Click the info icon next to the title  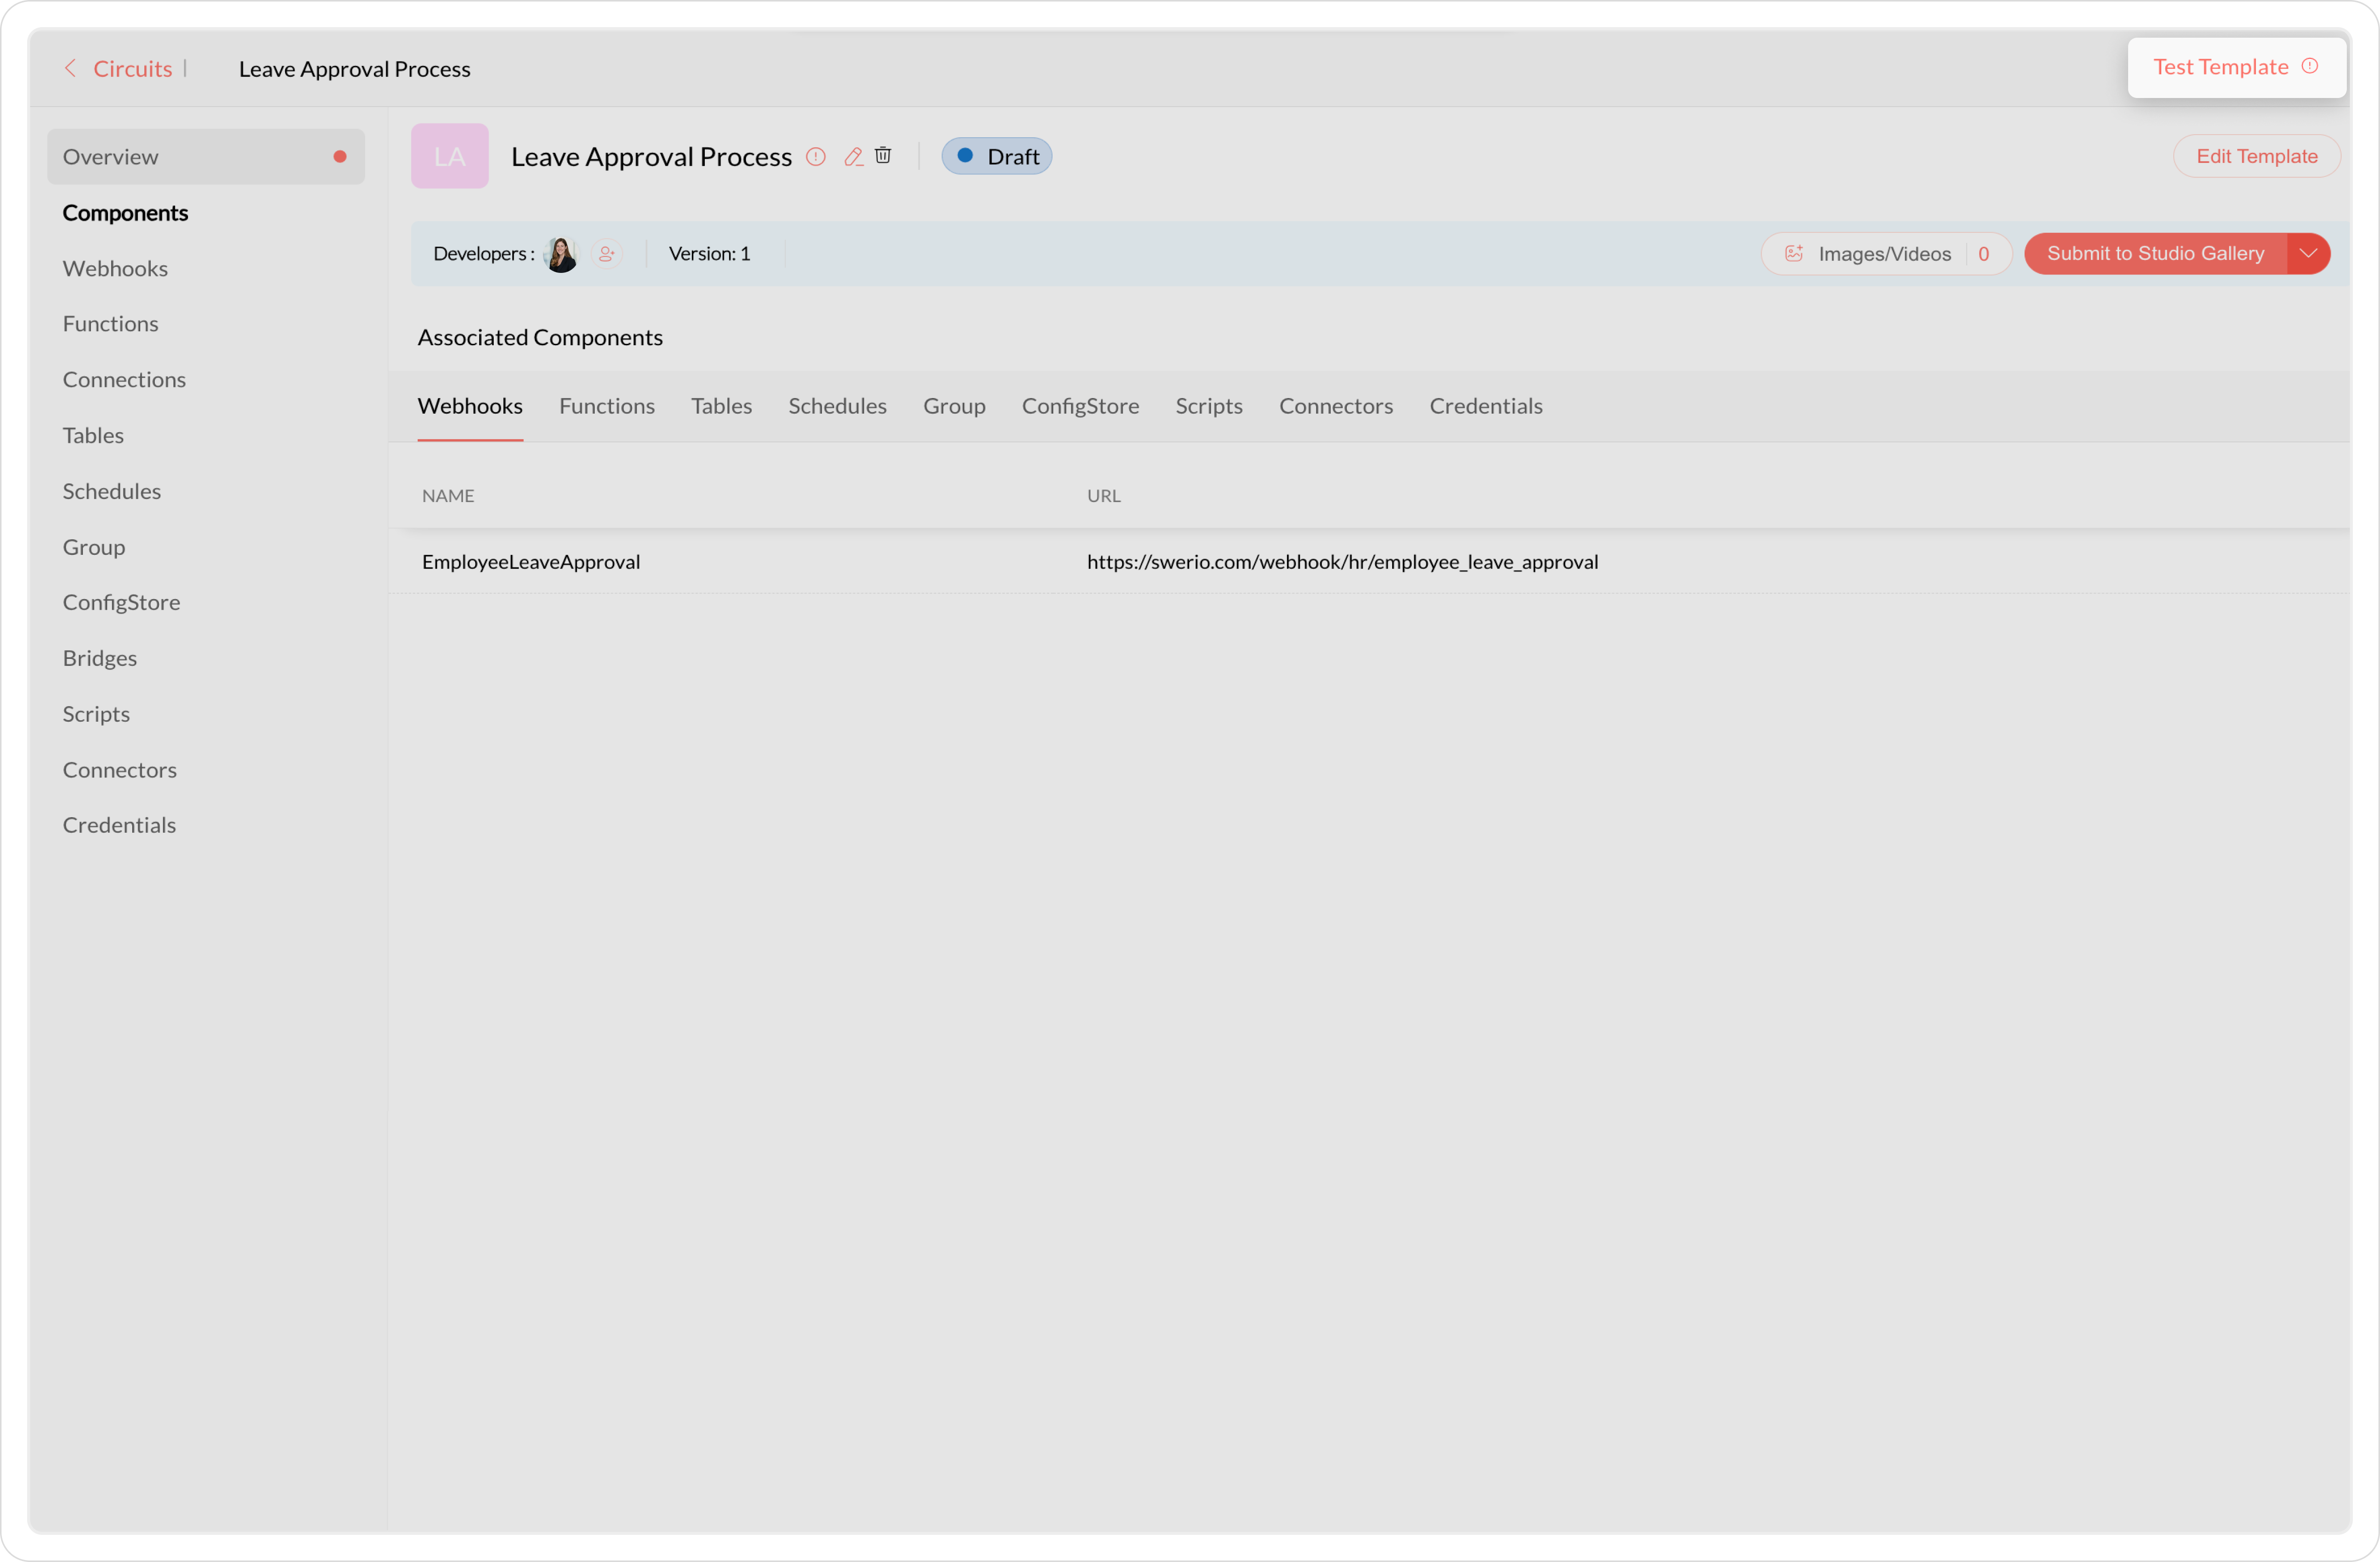pos(816,156)
